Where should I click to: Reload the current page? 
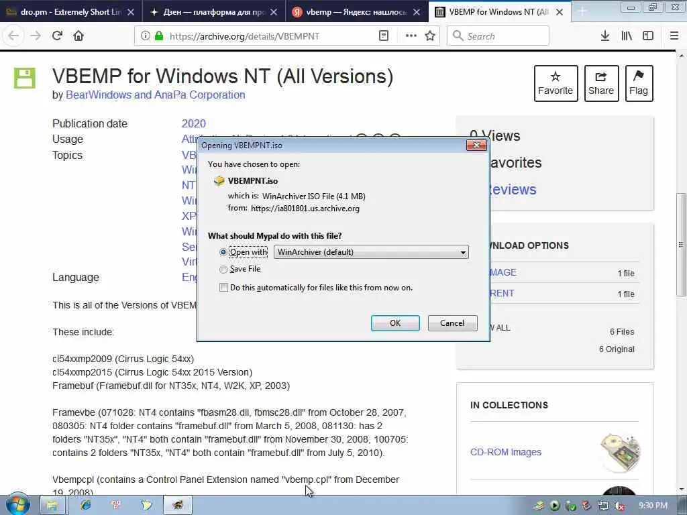click(x=57, y=36)
